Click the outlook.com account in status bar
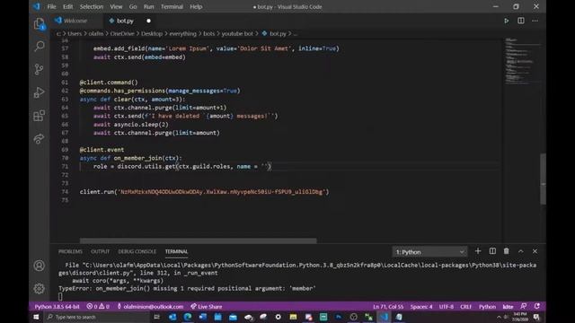Viewport: 575px width, 323px height. point(150,307)
